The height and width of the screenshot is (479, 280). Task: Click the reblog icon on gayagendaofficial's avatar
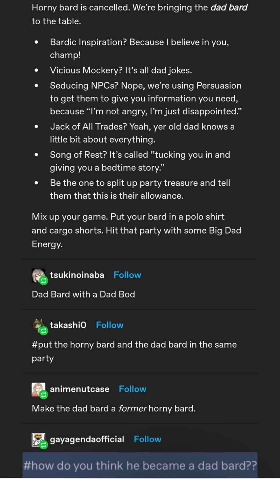44,445
